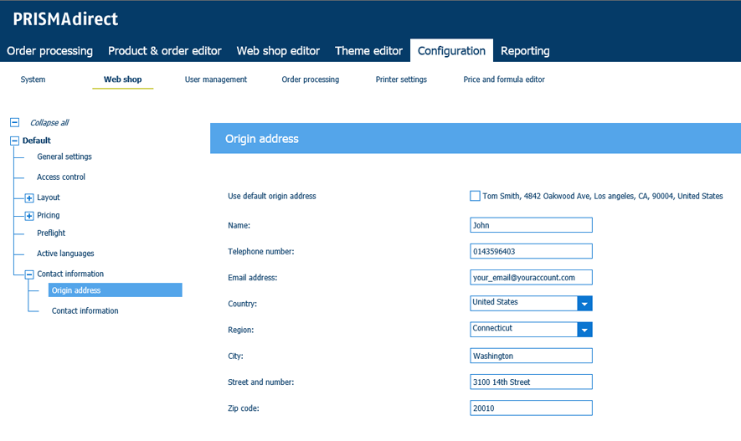Open the Region dropdown arrow

tap(584, 330)
